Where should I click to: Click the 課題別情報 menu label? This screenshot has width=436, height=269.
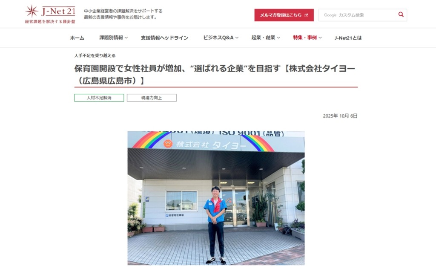pyautogui.click(x=111, y=38)
